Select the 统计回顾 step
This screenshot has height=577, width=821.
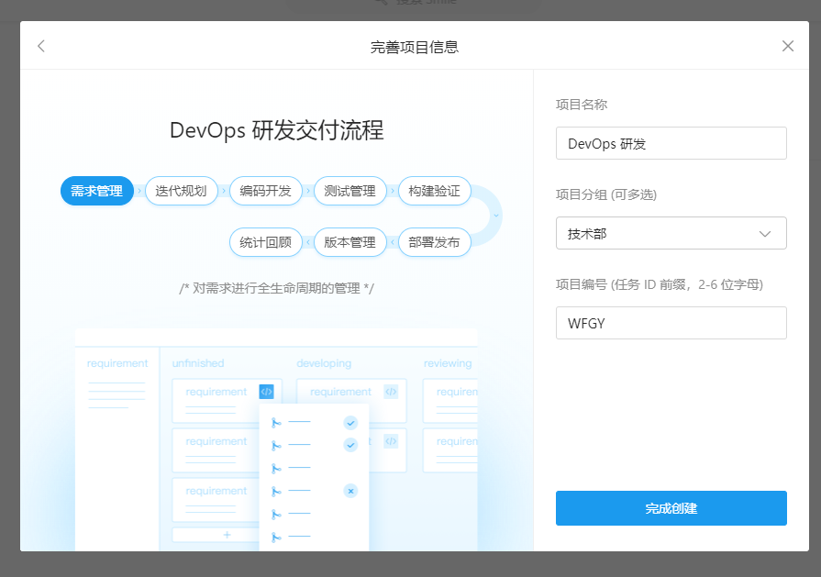(x=265, y=242)
